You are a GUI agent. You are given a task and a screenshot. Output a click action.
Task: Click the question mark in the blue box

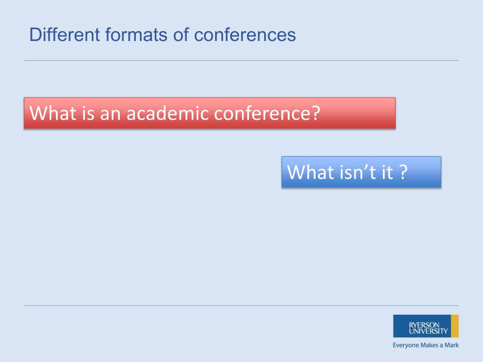pyautogui.click(x=402, y=172)
